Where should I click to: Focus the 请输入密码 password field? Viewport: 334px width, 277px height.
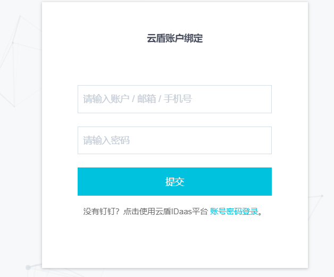tap(174, 140)
